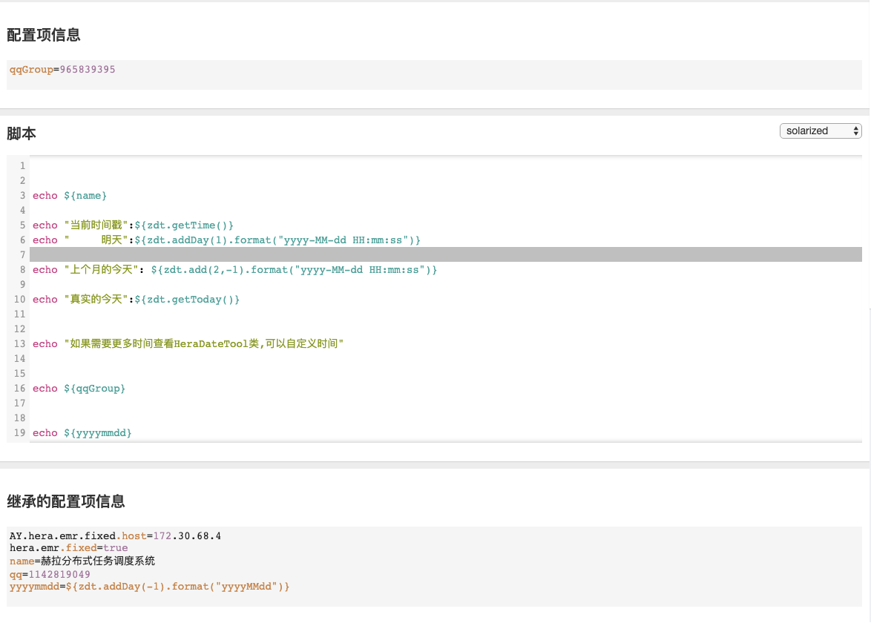Viewport: 871px width, 623px height.
Task: Click the 明天 addDay(1) code line
Action: coord(226,240)
